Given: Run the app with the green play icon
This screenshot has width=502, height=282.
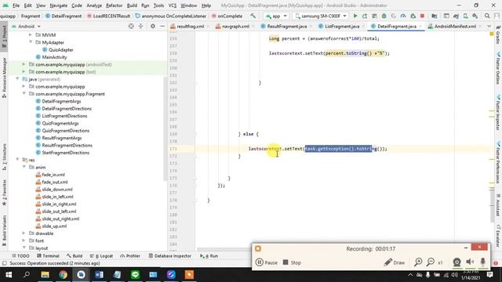Looking at the screenshot, I should (355, 16).
